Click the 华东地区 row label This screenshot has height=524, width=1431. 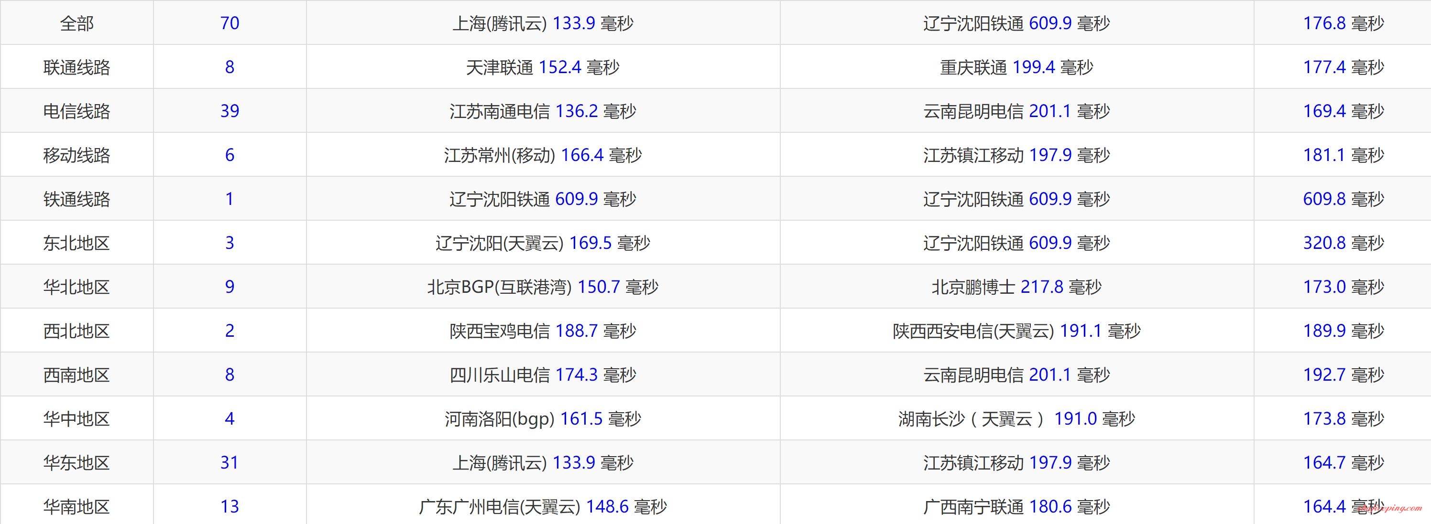click(76, 462)
